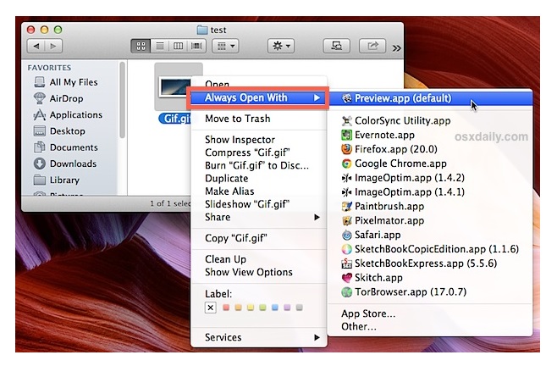Select Google Chrome.app
Image resolution: width=557 pixels, height=366 pixels.
click(x=430, y=164)
